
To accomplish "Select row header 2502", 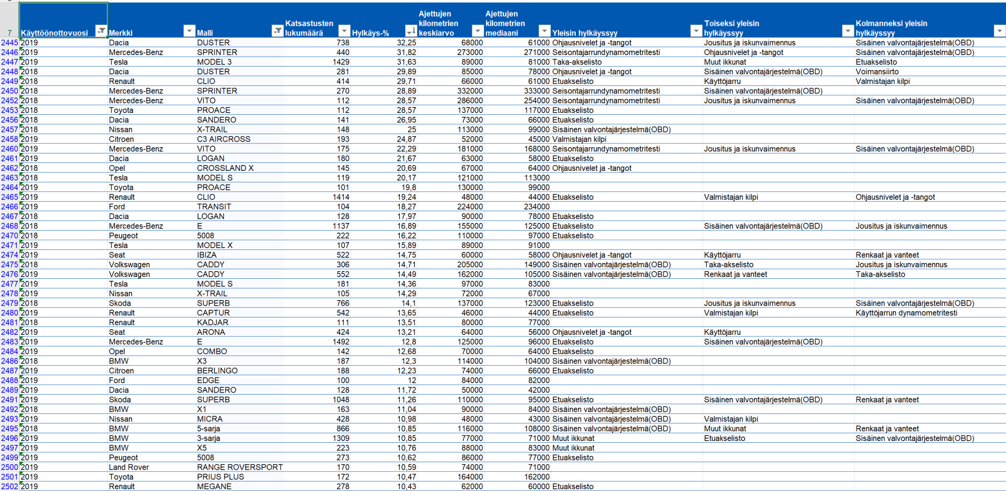I will 9,486.
